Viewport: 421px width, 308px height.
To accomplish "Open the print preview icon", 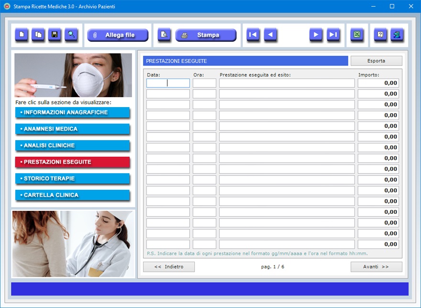I will 164,34.
